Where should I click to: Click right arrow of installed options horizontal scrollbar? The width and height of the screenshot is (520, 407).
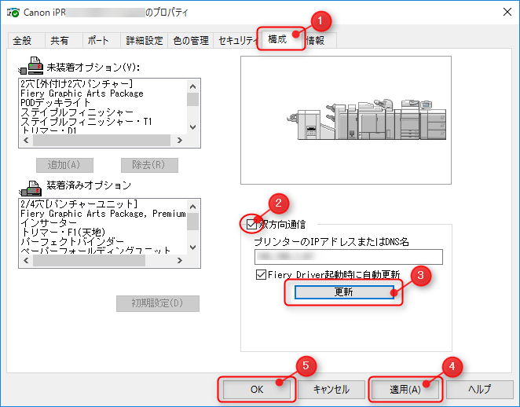point(179,261)
